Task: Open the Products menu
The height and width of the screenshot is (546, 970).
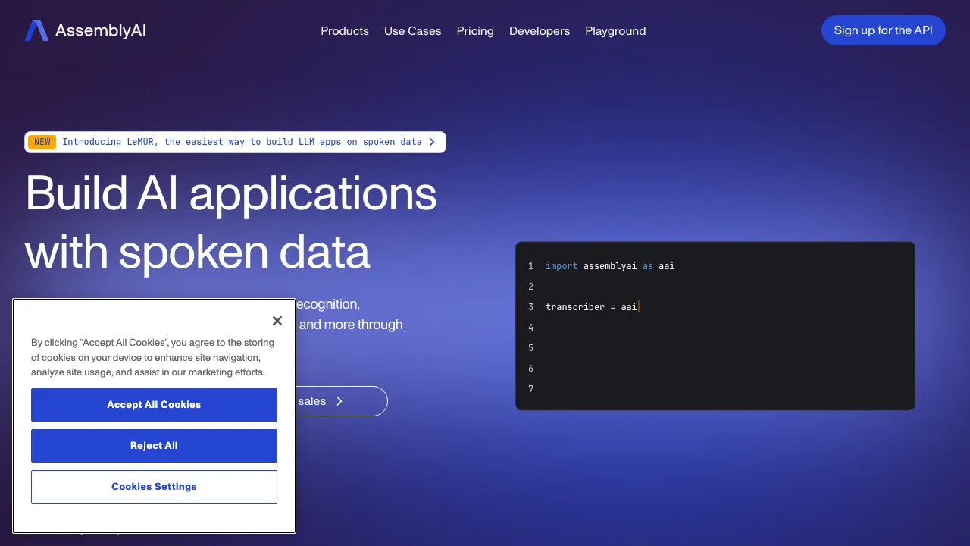Action: click(345, 31)
